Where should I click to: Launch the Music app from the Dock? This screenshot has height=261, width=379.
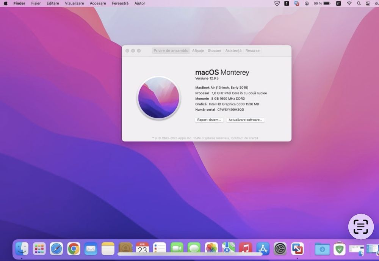coord(246,249)
